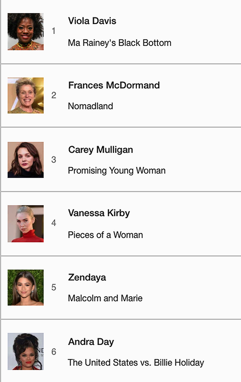Image resolution: width=241 pixels, height=382 pixels.
Task: Click the photo thumbnail beside rank 1
Action: (x=26, y=32)
